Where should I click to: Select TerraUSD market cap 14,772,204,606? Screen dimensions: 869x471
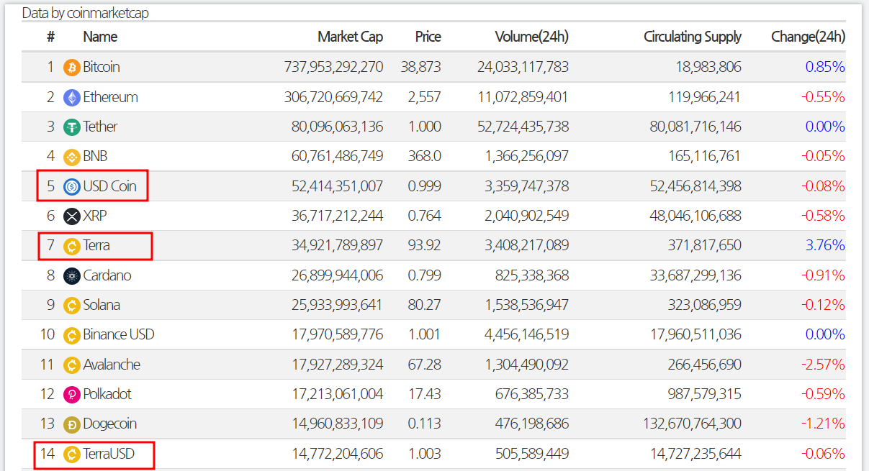338,454
